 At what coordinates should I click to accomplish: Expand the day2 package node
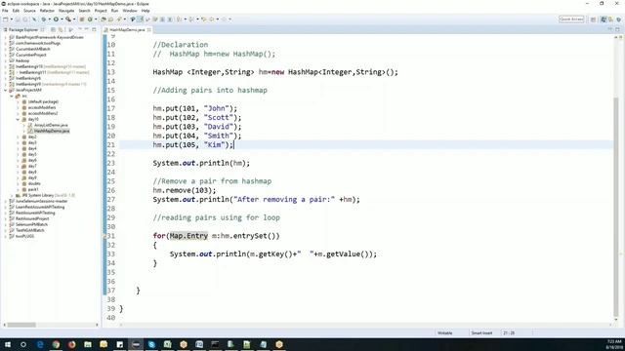(18, 136)
